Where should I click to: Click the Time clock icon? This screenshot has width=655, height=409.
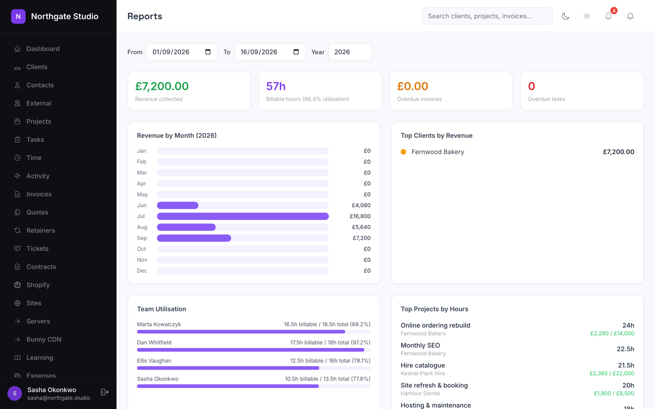pyautogui.click(x=17, y=158)
